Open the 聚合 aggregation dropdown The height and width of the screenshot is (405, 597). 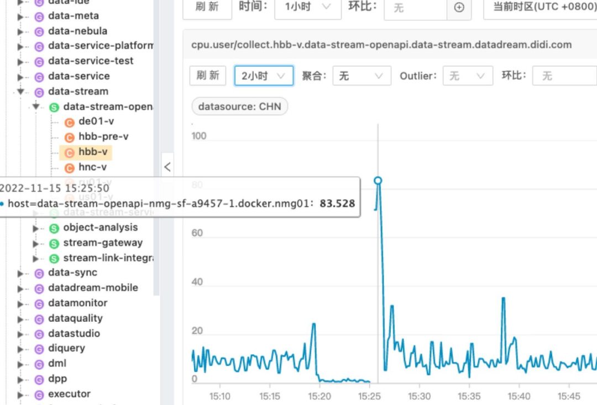pos(362,76)
